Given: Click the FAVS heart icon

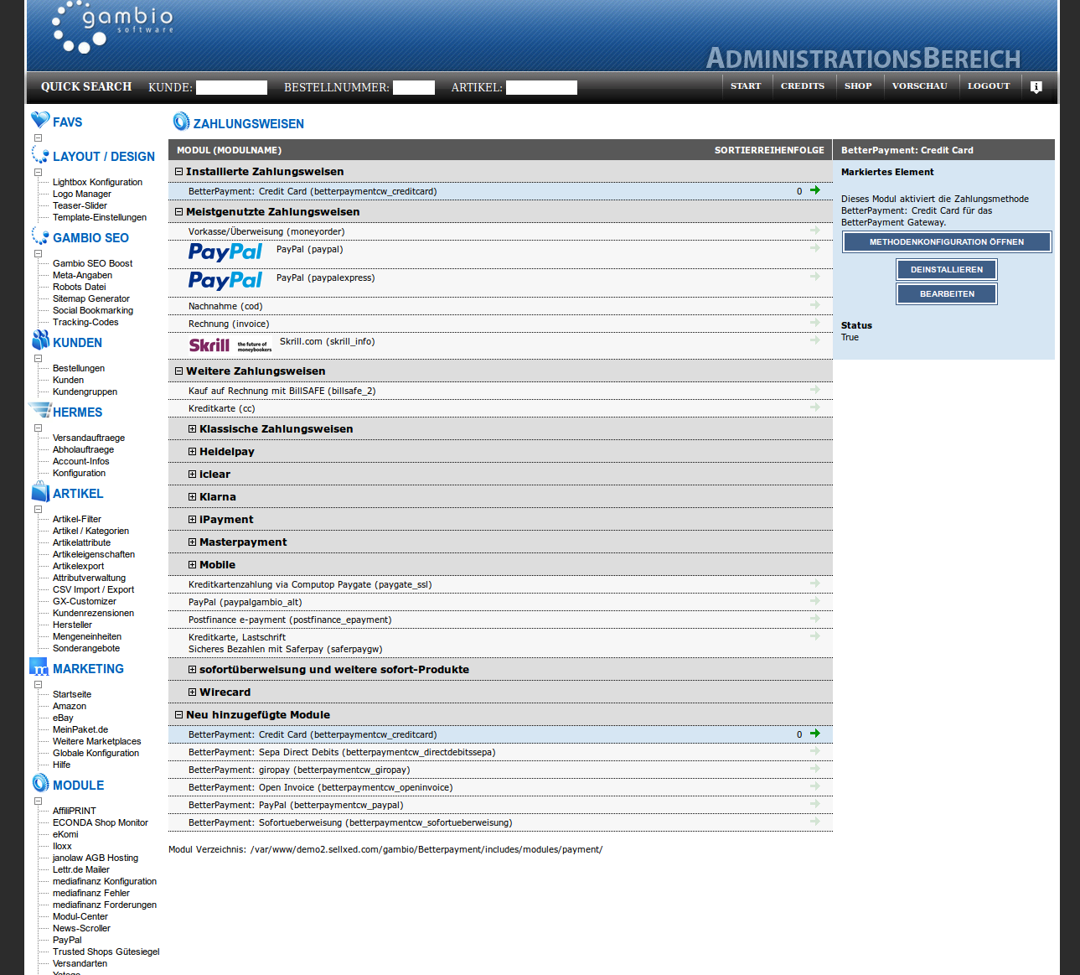Looking at the screenshot, I should [40, 121].
